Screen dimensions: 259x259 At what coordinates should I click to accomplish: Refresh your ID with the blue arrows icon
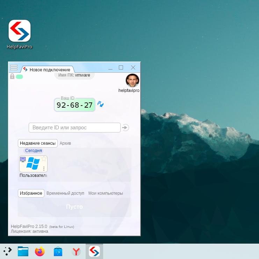coord(100,104)
